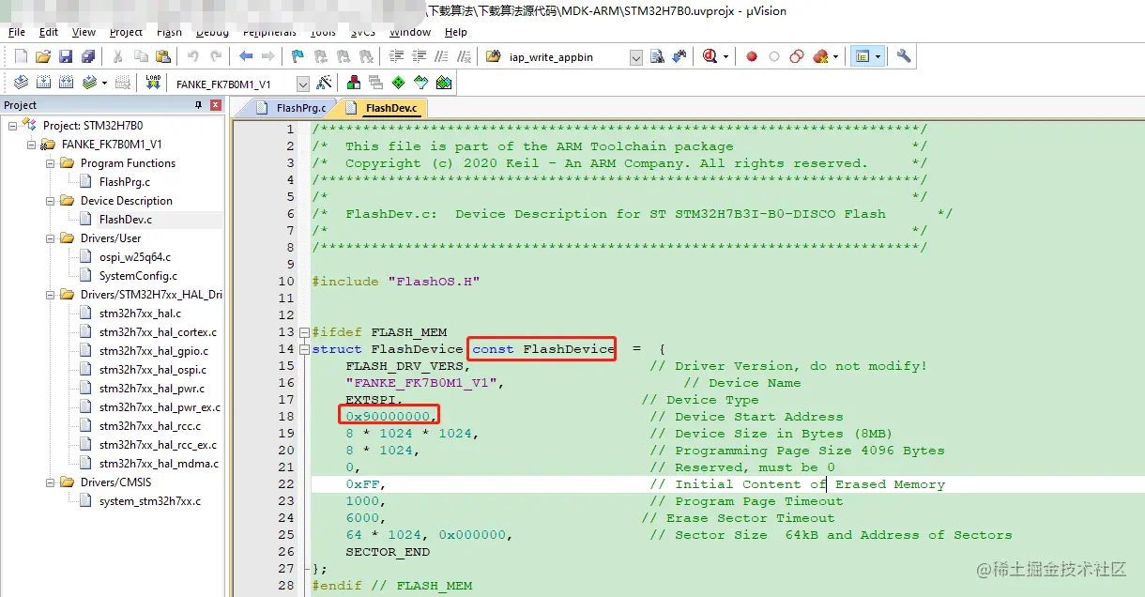
Task: Select SystemConfig.c in project tree
Action: click(138, 276)
